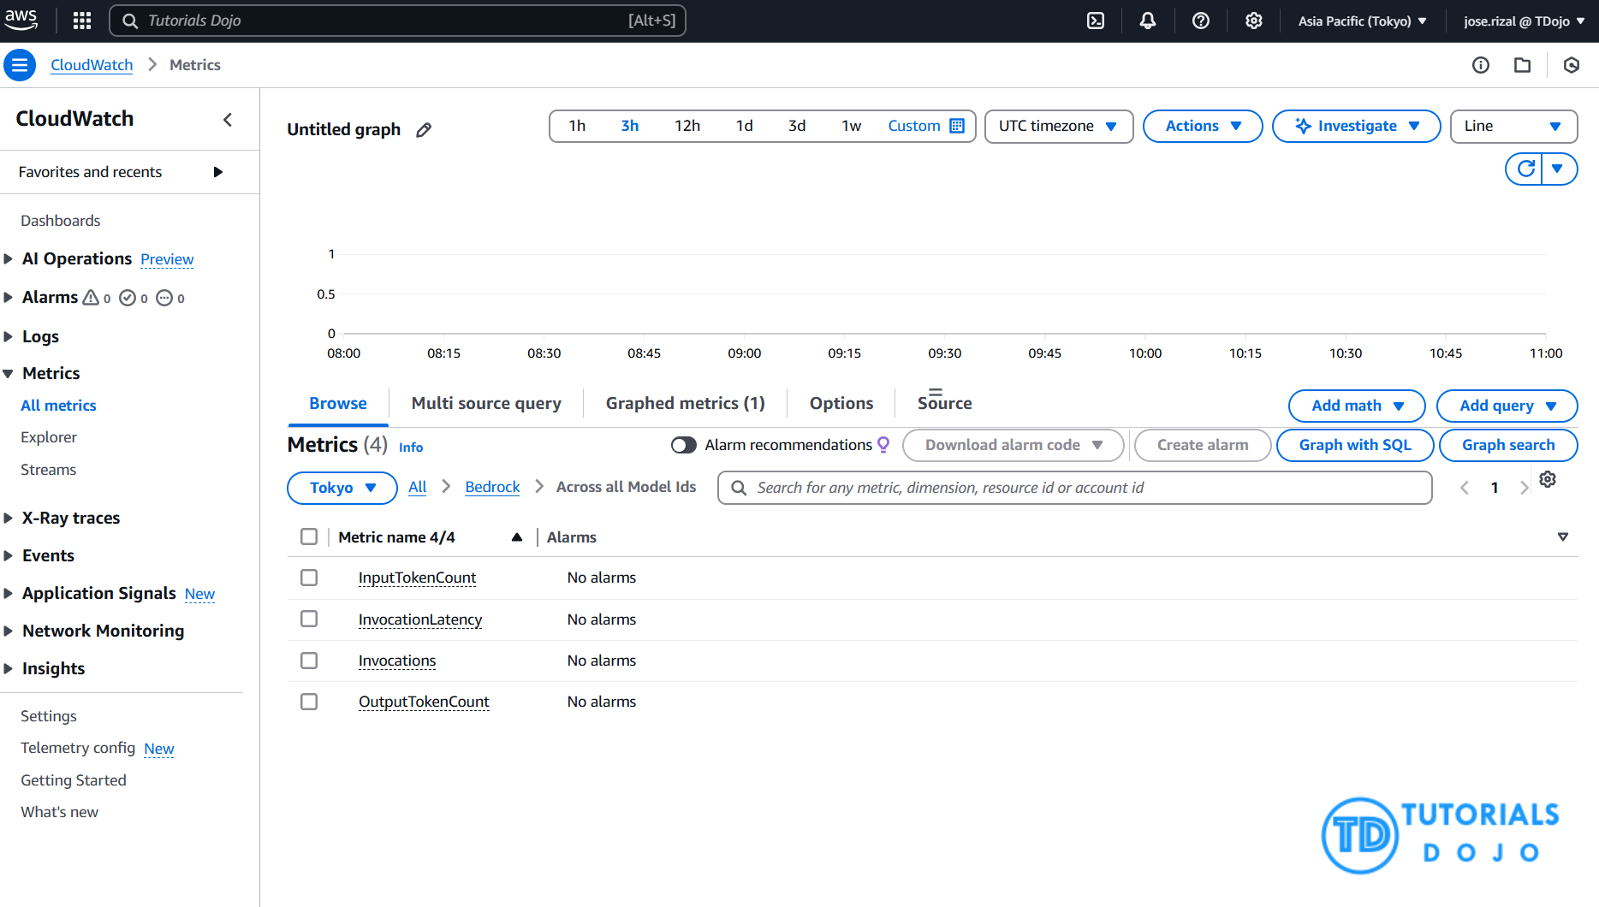1599x907 pixels.
Task: Open metrics table preferences gear
Action: tap(1548, 479)
